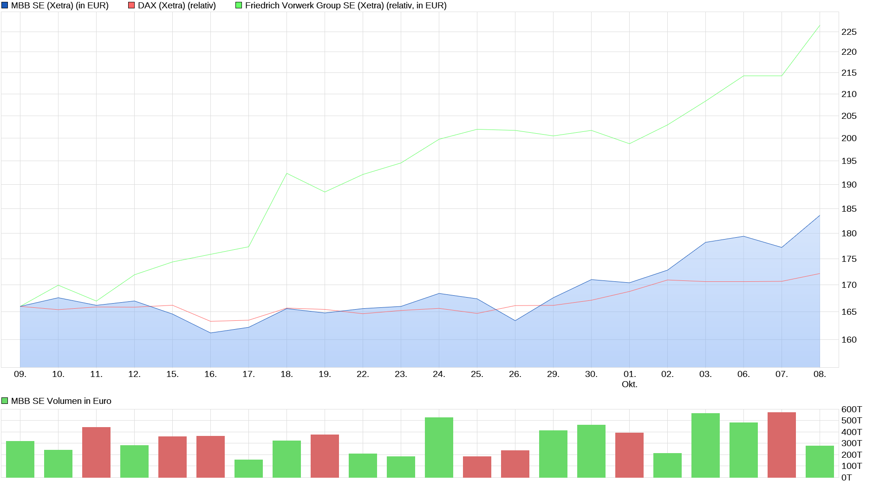Click the '600T' volume axis label

tap(851, 409)
